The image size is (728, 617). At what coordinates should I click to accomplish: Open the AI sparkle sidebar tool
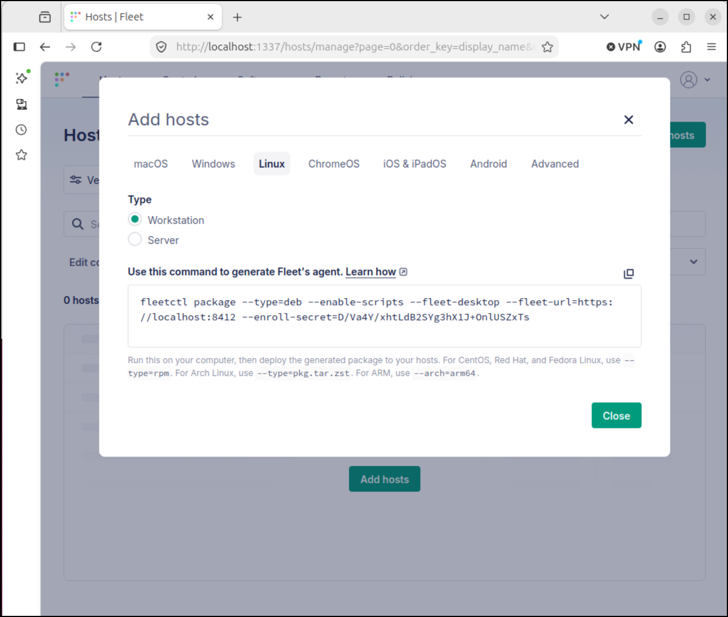22,78
